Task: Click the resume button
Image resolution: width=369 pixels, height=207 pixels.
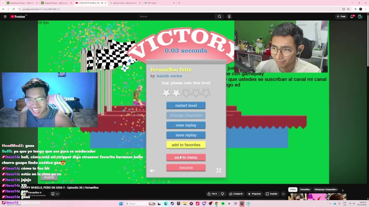Action: 186,168
